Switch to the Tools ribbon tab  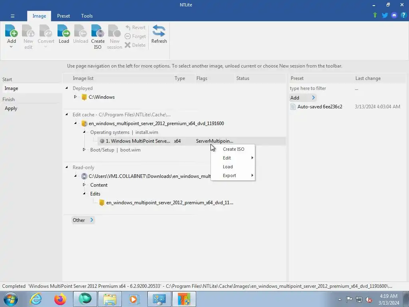pyautogui.click(x=87, y=16)
